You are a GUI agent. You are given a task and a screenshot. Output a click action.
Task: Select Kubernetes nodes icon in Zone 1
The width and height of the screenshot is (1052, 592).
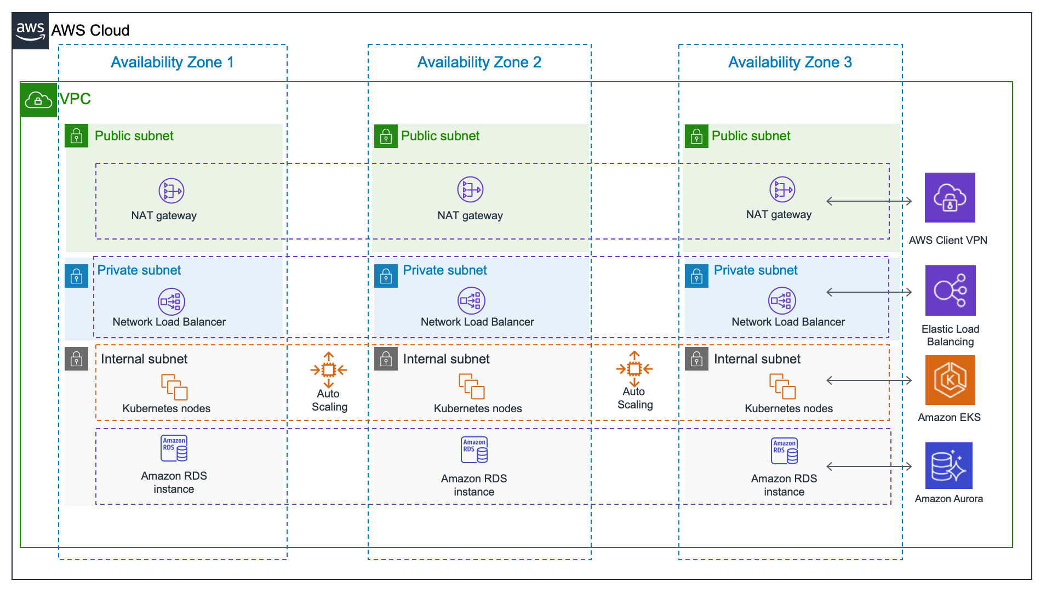coord(174,387)
